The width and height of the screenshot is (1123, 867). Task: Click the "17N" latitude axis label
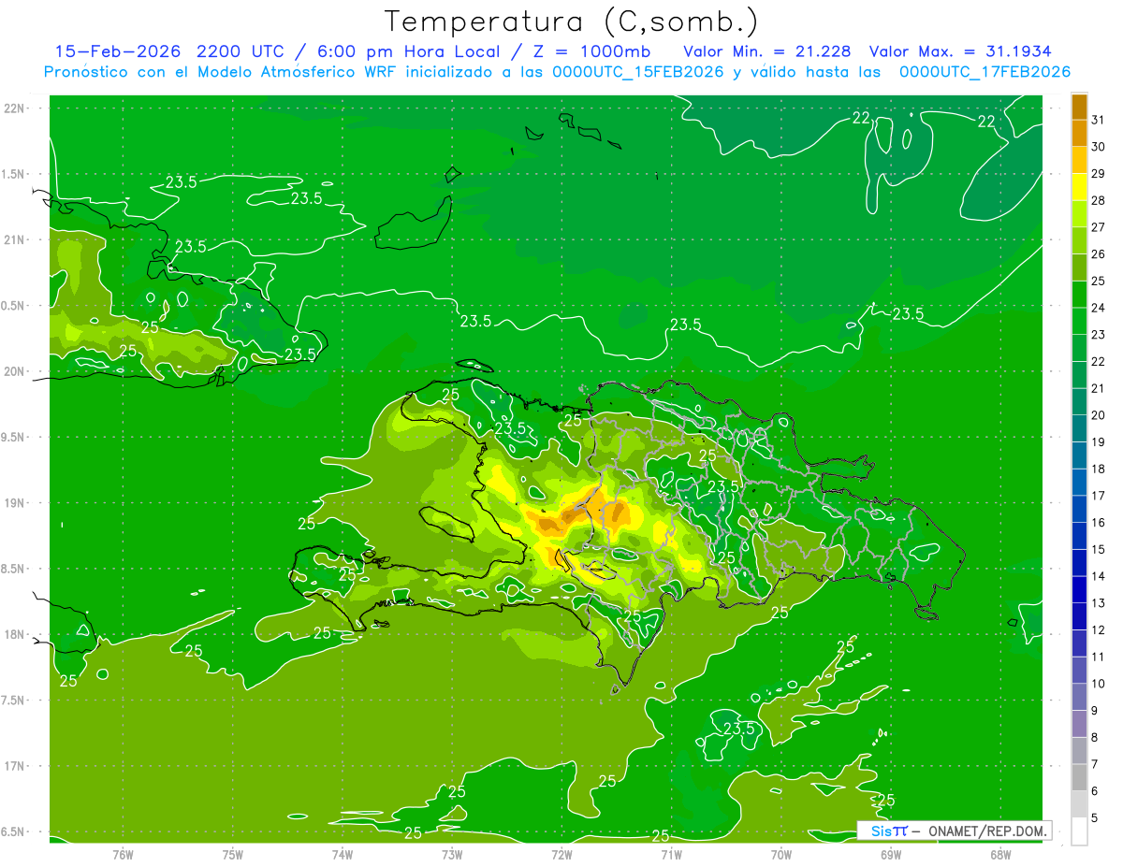[14, 766]
